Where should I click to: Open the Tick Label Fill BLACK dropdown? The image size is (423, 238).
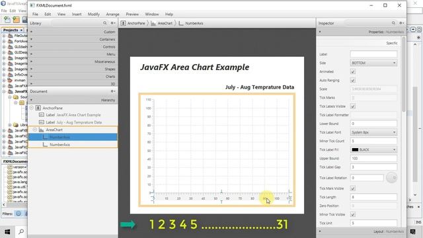click(x=373, y=149)
